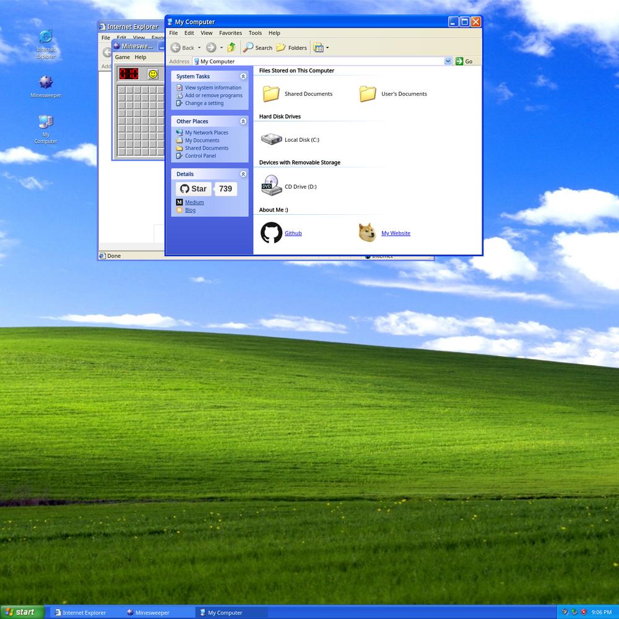Collapse the System Tasks panel
The height and width of the screenshot is (619, 619).
(243, 76)
